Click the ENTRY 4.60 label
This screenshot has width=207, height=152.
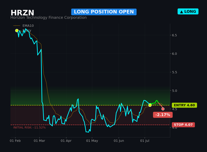coord(184,105)
